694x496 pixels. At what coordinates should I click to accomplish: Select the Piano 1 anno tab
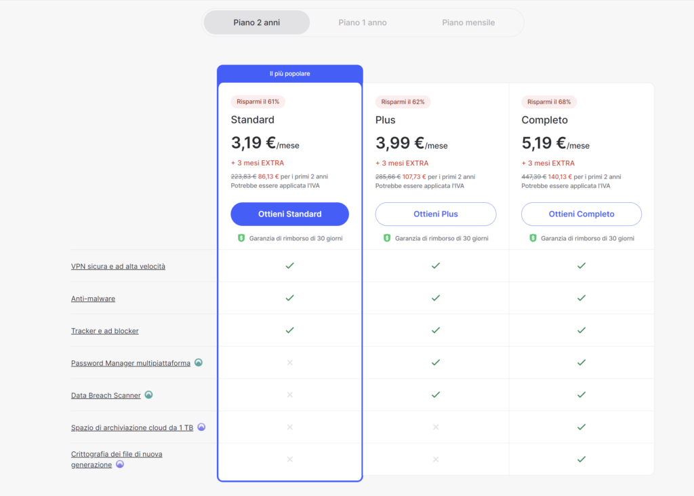(x=363, y=22)
